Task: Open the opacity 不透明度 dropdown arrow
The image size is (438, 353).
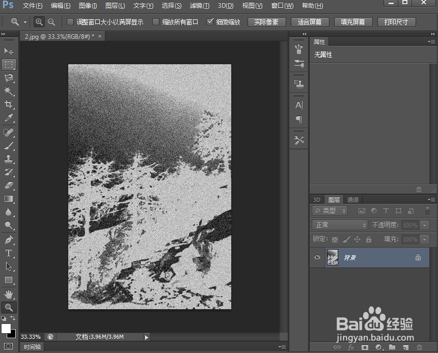Action: 425,225
